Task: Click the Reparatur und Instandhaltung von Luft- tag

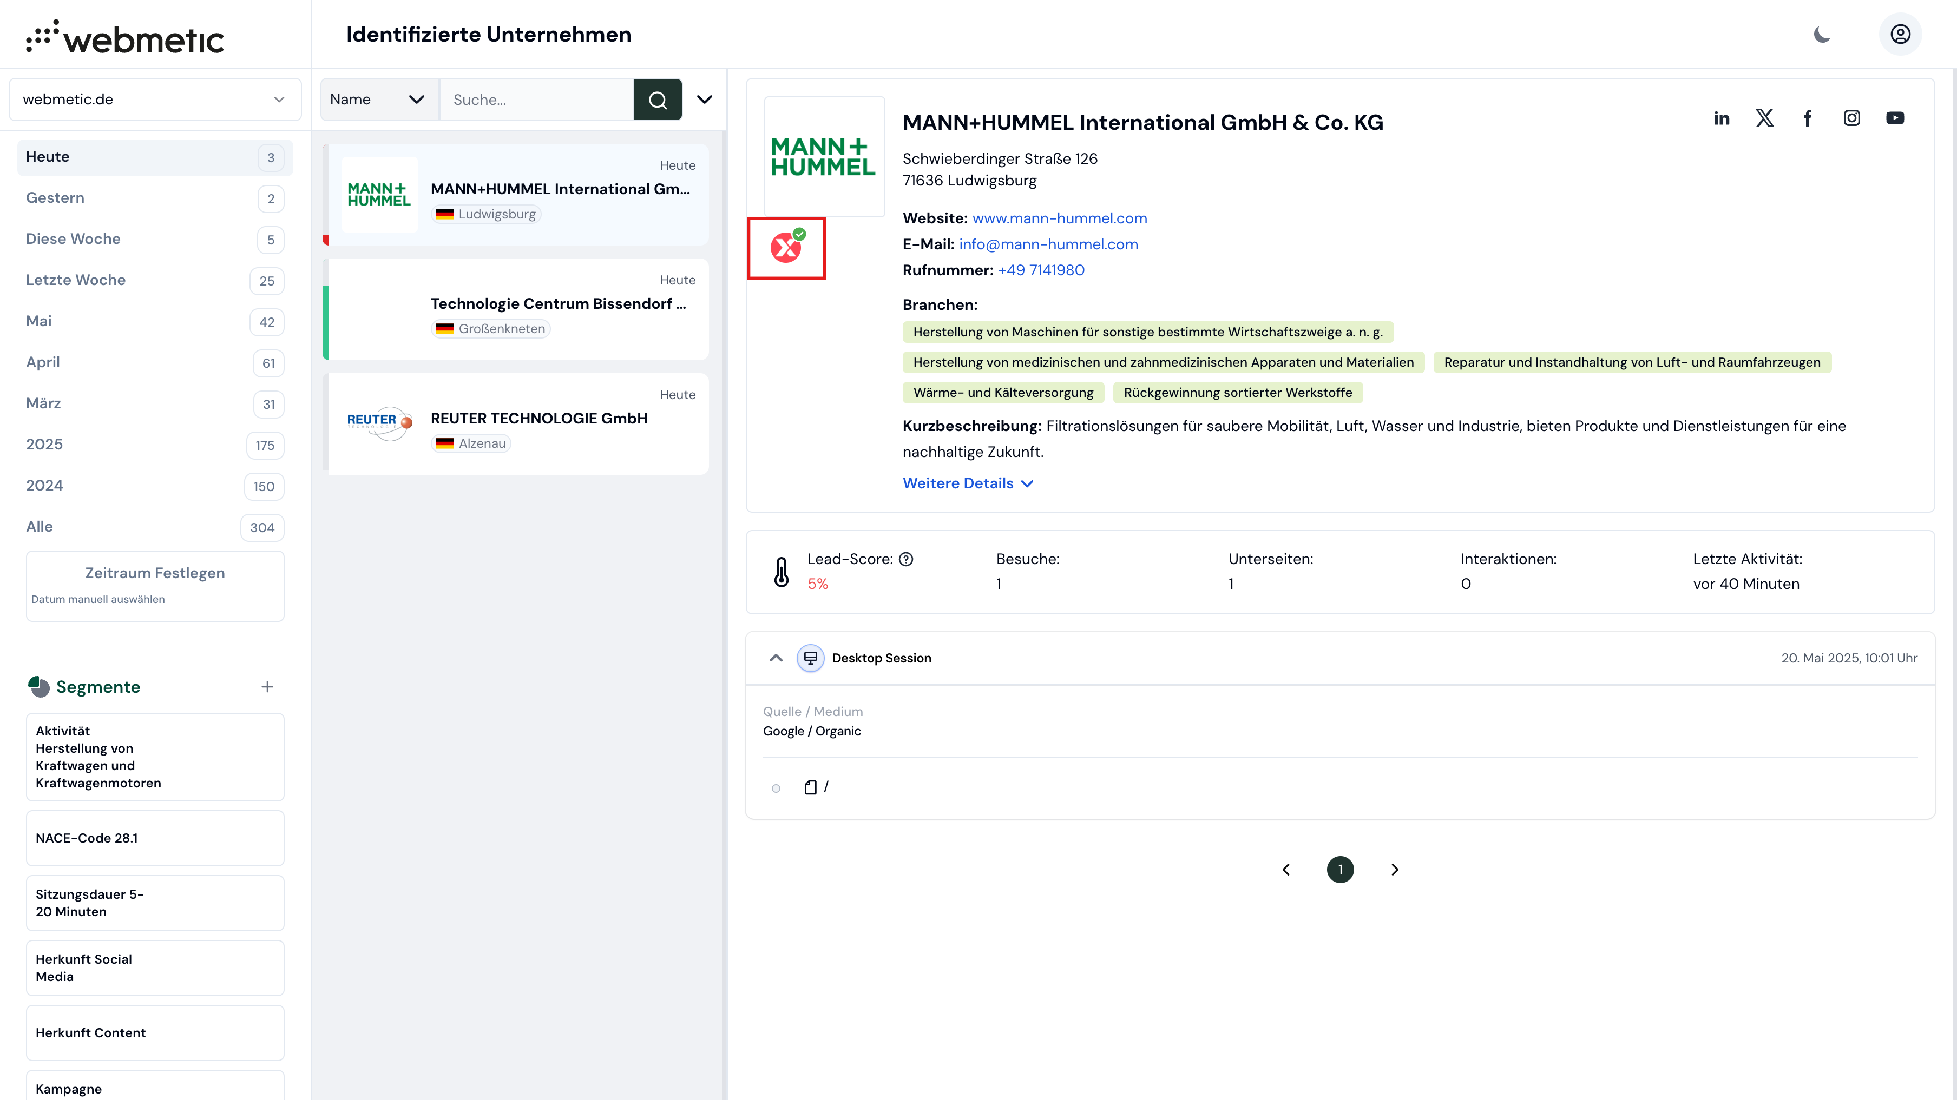Action: coord(1632,362)
